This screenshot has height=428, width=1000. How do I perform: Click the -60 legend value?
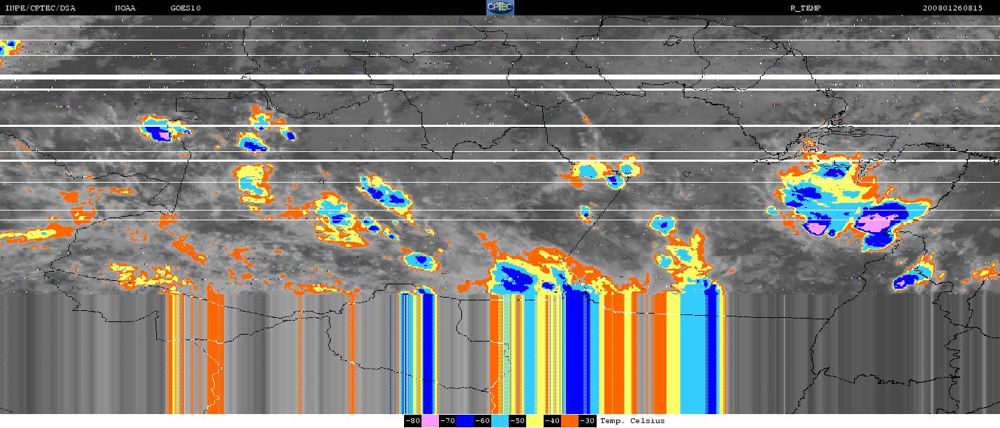click(x=482, y=421)
